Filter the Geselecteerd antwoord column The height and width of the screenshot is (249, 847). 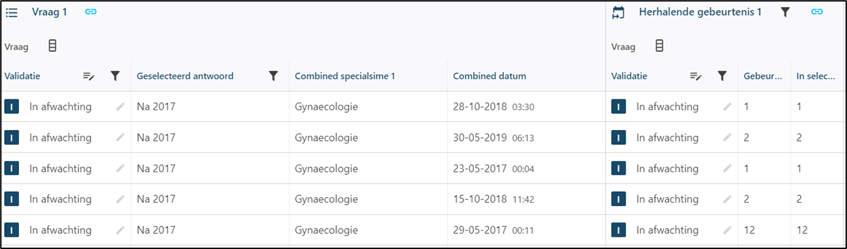(x=273, y=76)
